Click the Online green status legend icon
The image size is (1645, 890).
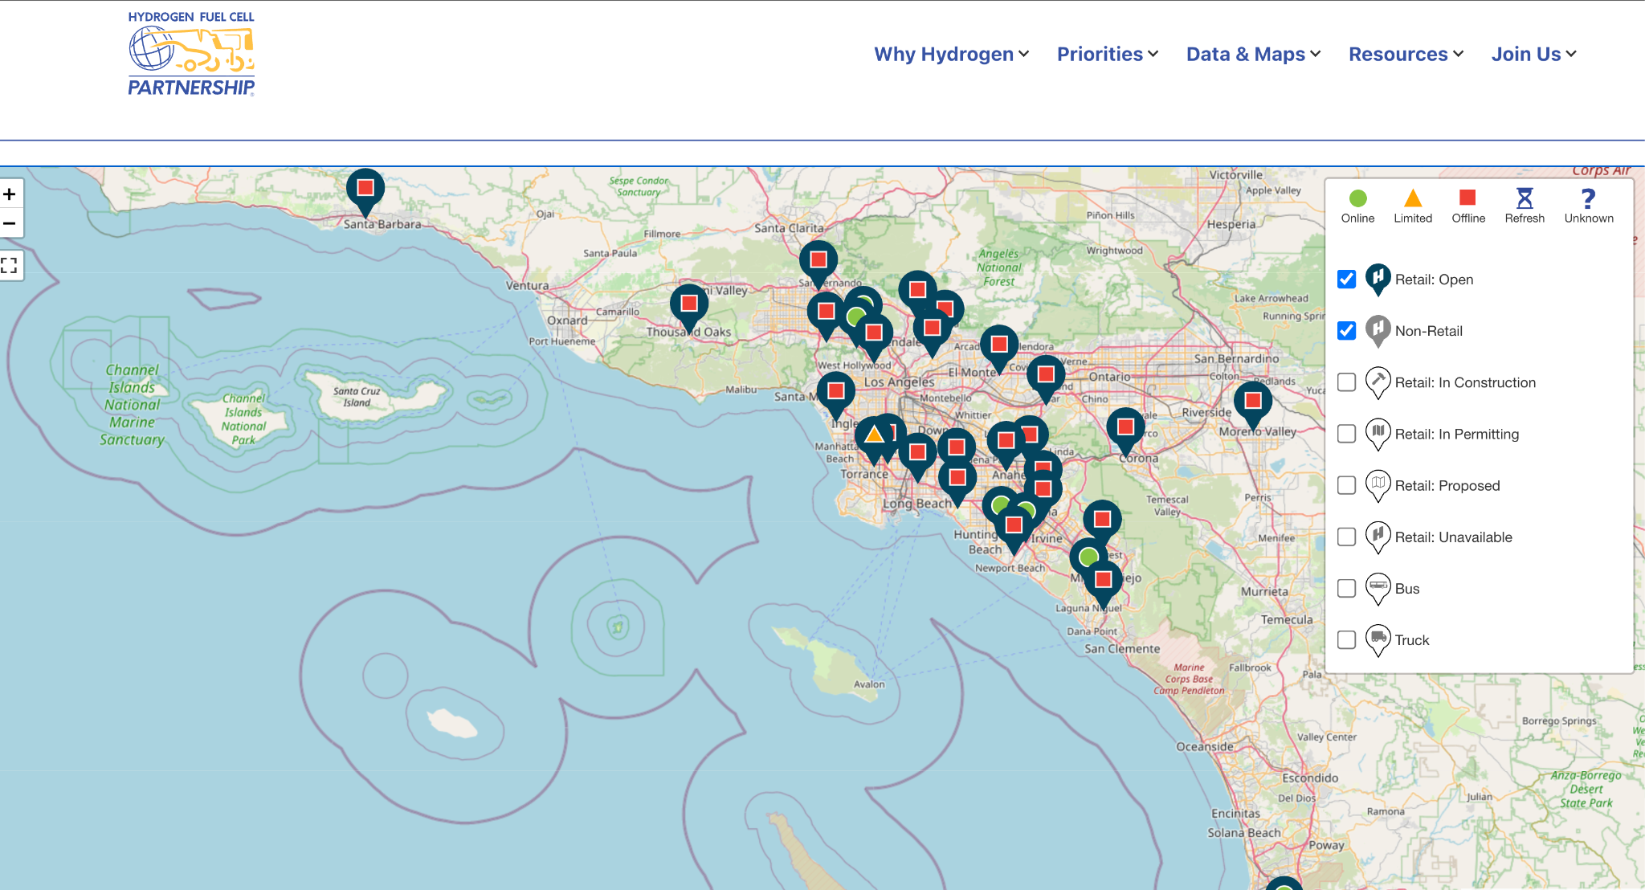click(x=1357, y=196)
